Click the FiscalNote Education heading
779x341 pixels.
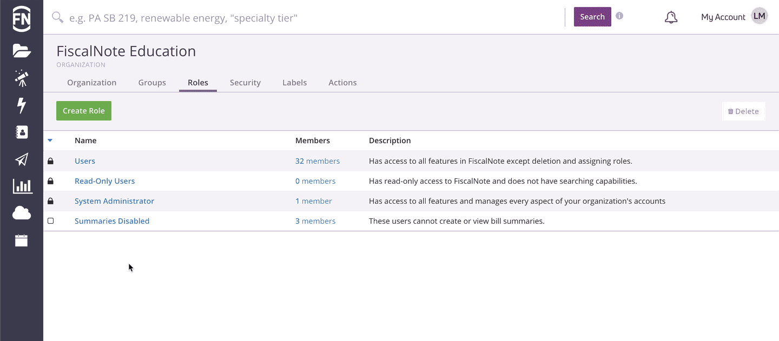[126, 51]
